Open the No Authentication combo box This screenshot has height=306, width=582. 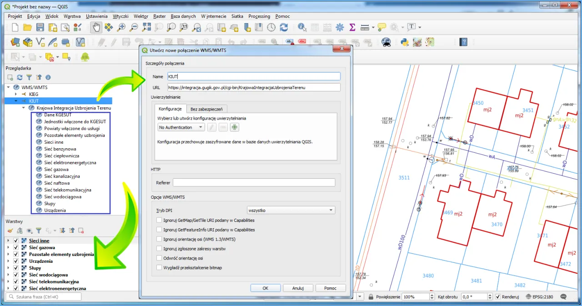(x=181, y=127)
